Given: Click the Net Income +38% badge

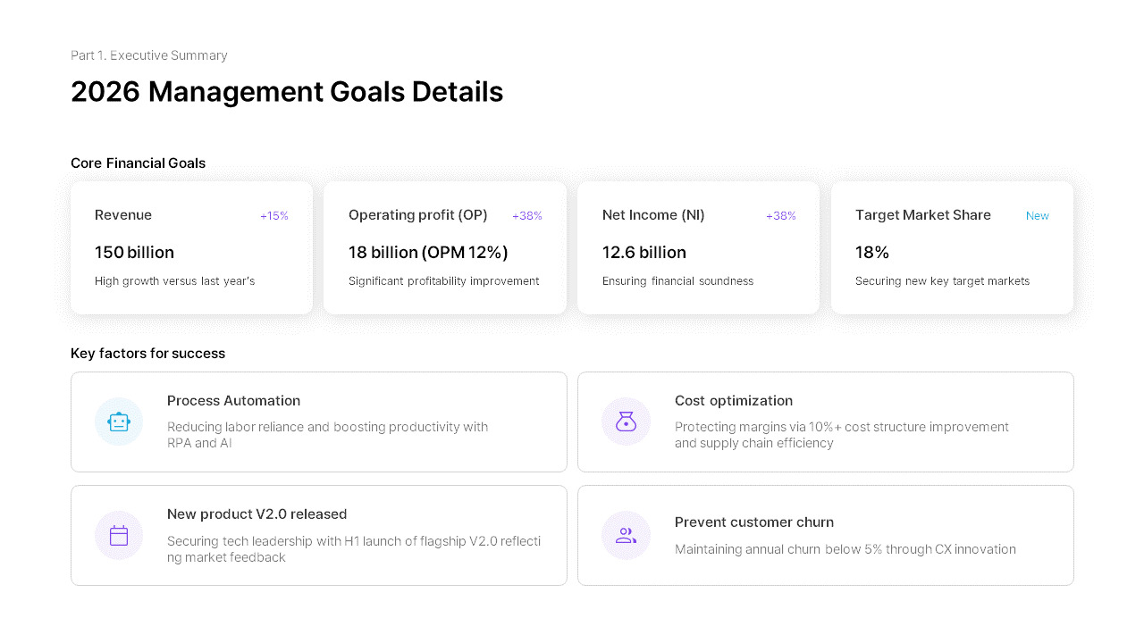Looking at the screenshot, I should click(x=780, y=216).
